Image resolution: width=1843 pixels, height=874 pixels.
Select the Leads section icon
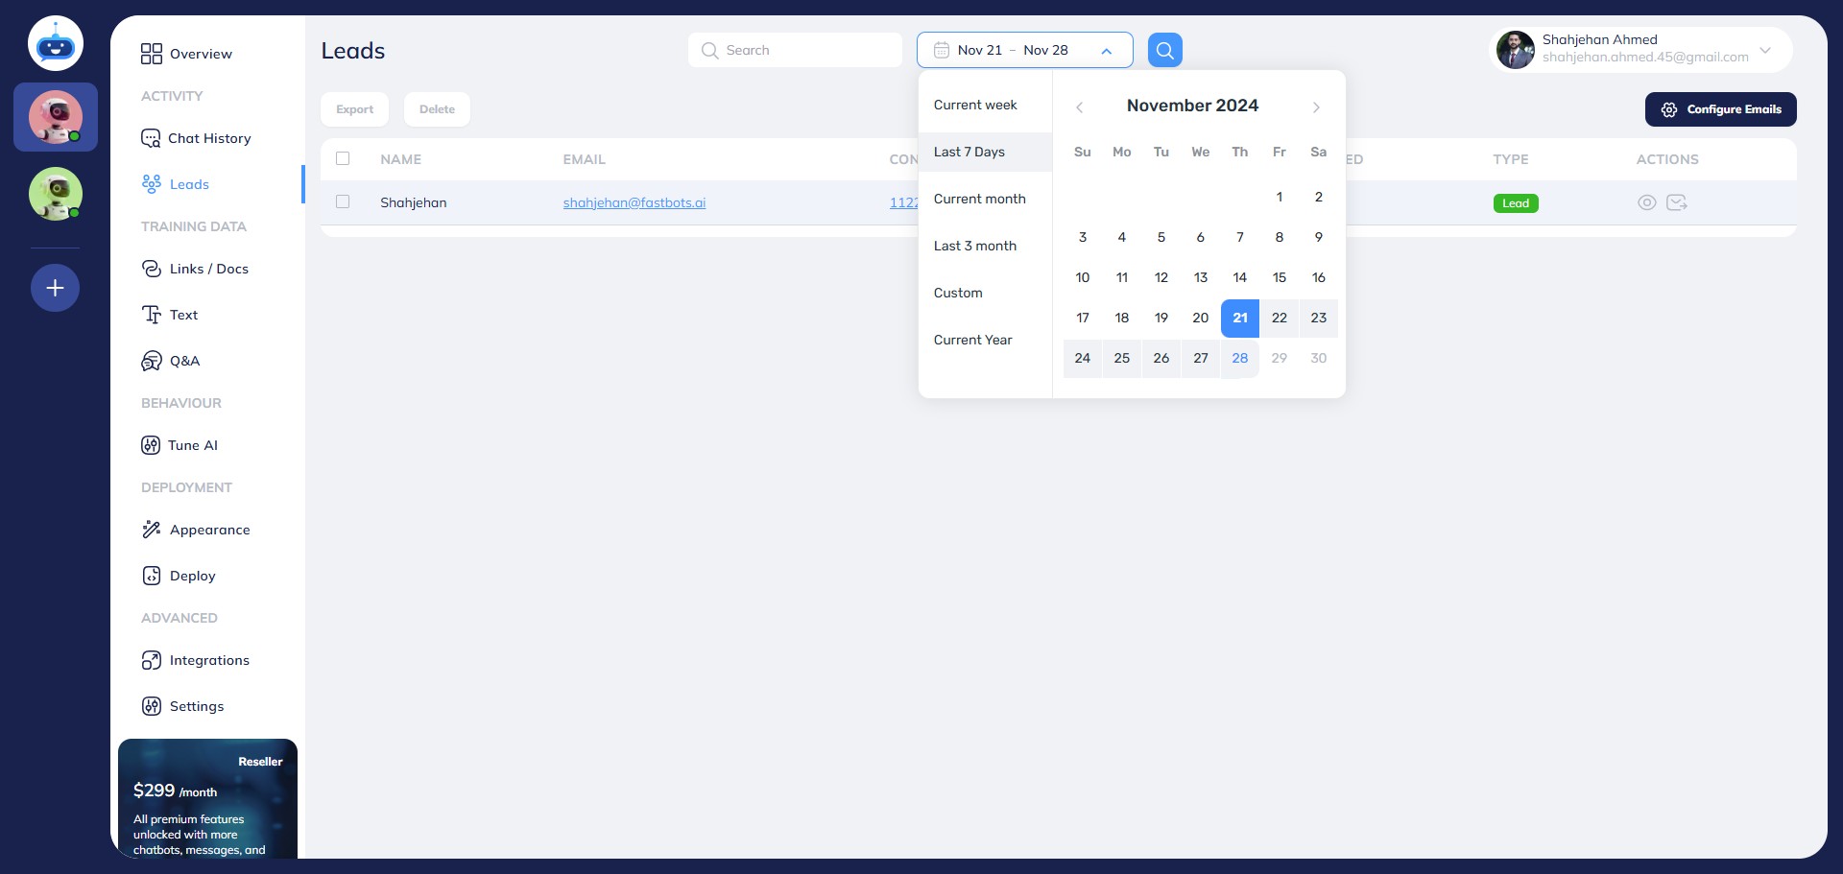[x=152, y=184]
